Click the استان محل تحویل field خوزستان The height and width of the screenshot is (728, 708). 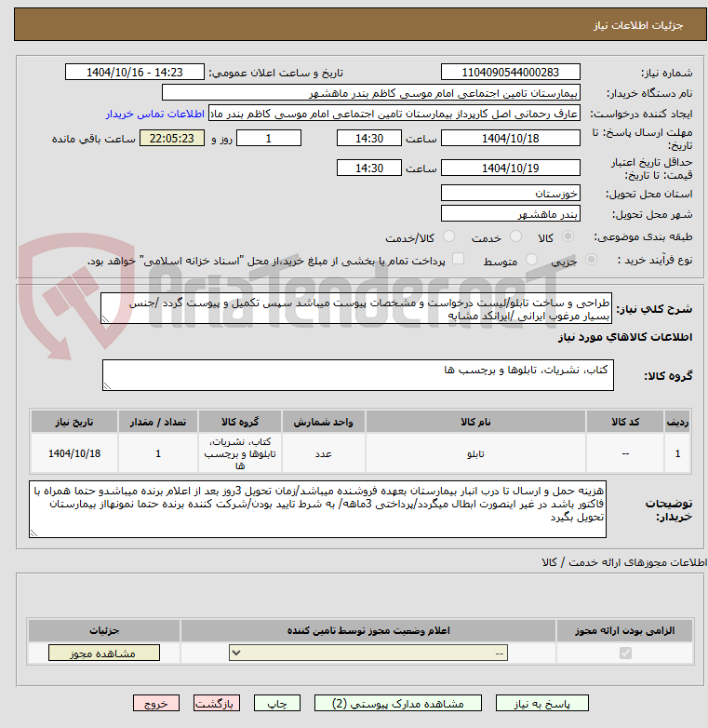tap(511, 193)
